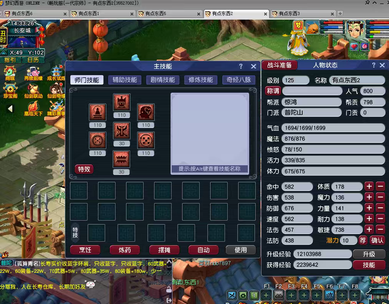The height and width of the screenshot is (304, 389).
Task: Click the 荐 recommend button beside 潜力
Action: pyautogui.click(x=363, y=240)
